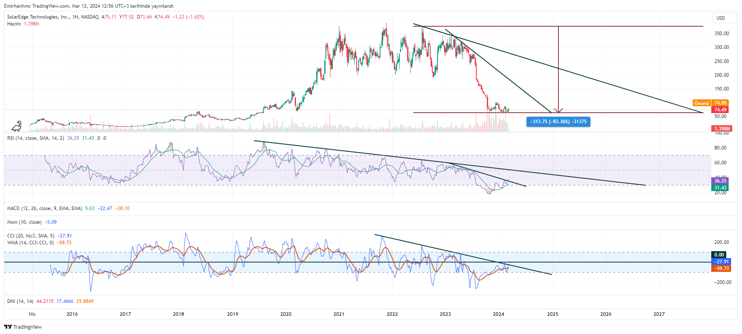
Task: Click the orange Öncesi pre-market label
Action: point(702,103)
